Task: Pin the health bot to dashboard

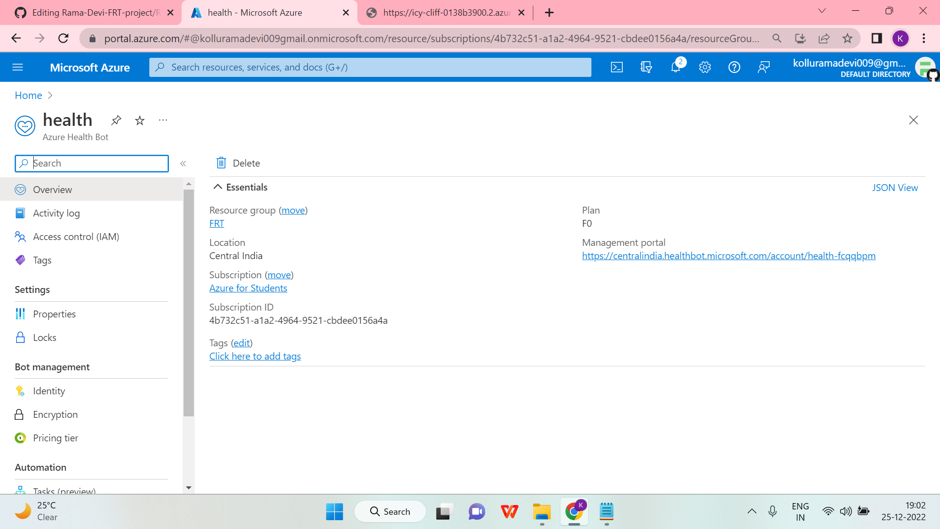Action: click(x=116, y=120)
